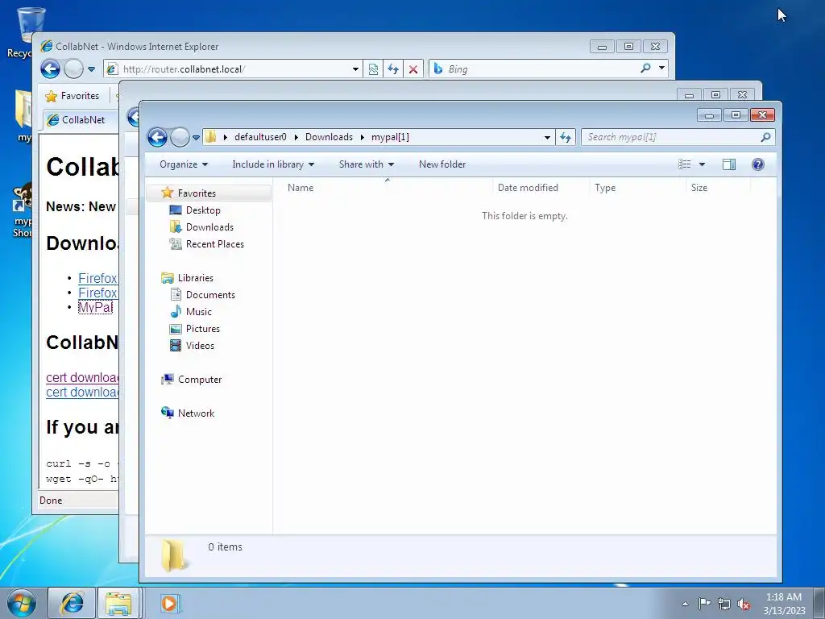Click the first Firefox download link
Image resolution: width=825 pixels, height=619 pixels.
pos(97,278)
